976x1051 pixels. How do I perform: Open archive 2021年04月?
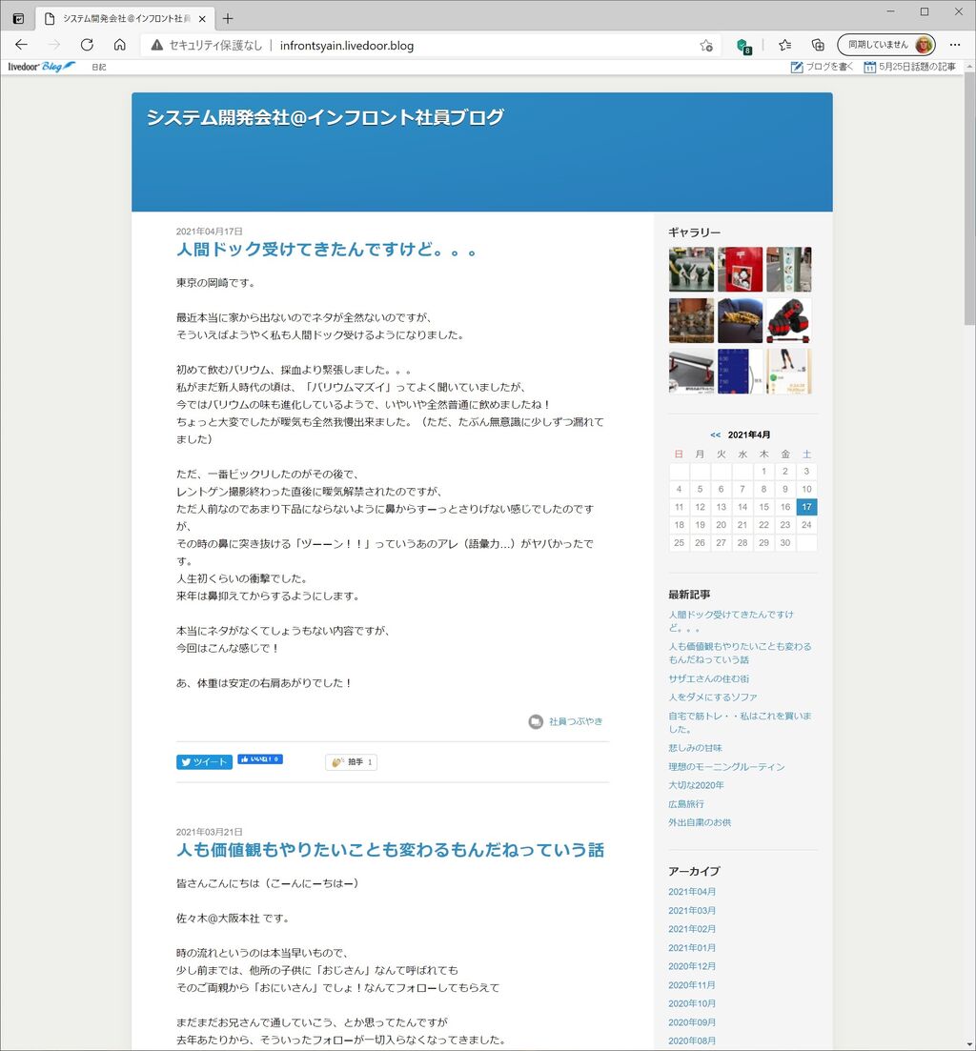click(692, 892)
